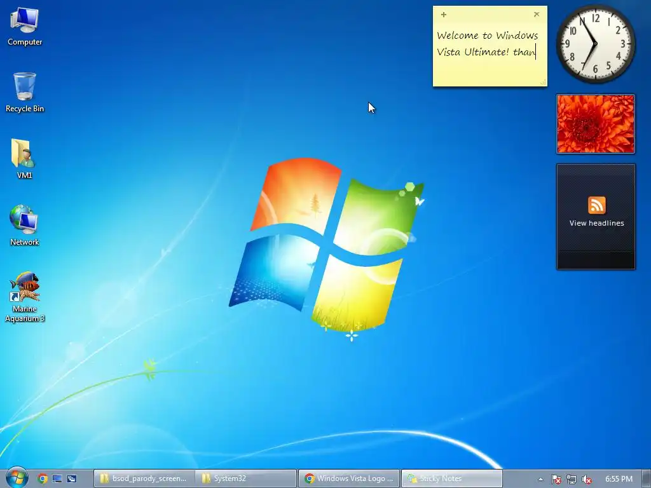The width and height of the screenshot is (651, 488).
Task: Delete the sticky note with the X
Action: [537, 14]
